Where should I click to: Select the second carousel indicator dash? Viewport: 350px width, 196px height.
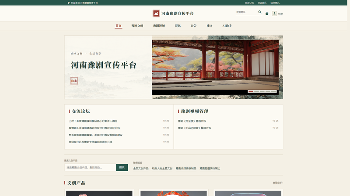256,91
